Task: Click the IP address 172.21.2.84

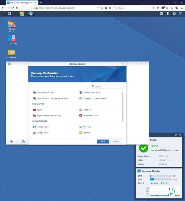Action: (x=164, y=160)
